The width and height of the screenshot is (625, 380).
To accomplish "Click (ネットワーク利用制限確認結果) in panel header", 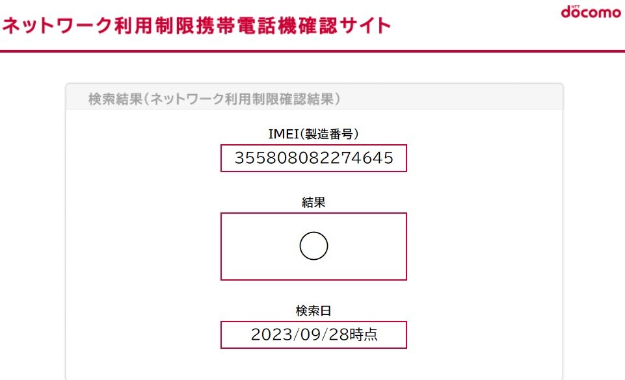I will 243,99.
